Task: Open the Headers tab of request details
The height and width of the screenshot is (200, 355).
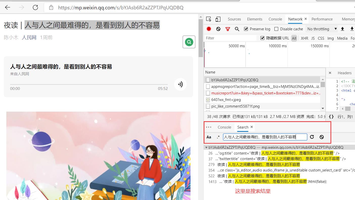Action: 345,73
